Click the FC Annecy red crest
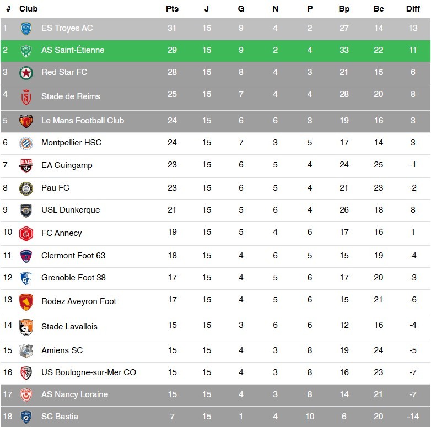 tap(25, 233)
